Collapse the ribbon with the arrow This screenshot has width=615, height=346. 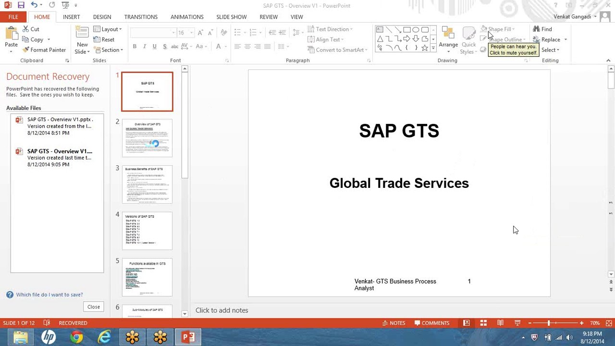(608, 61)
